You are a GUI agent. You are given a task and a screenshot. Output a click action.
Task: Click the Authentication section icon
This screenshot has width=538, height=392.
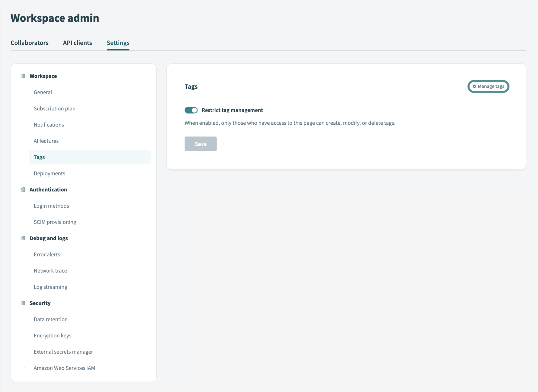coord(22,190)
